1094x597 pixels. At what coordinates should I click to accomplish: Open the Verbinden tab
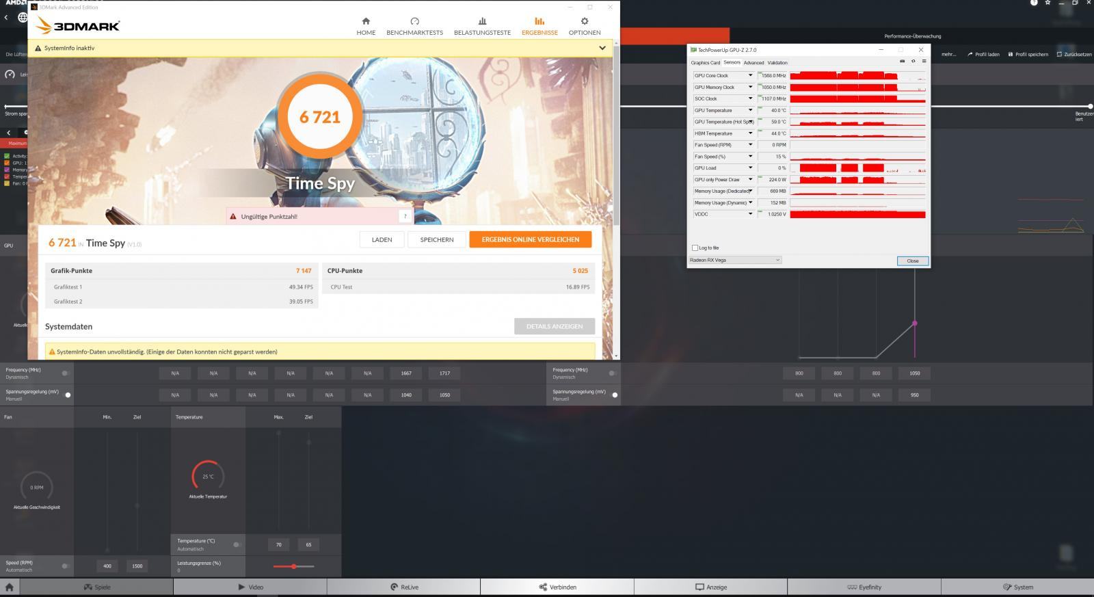click(x=557, y=587)
